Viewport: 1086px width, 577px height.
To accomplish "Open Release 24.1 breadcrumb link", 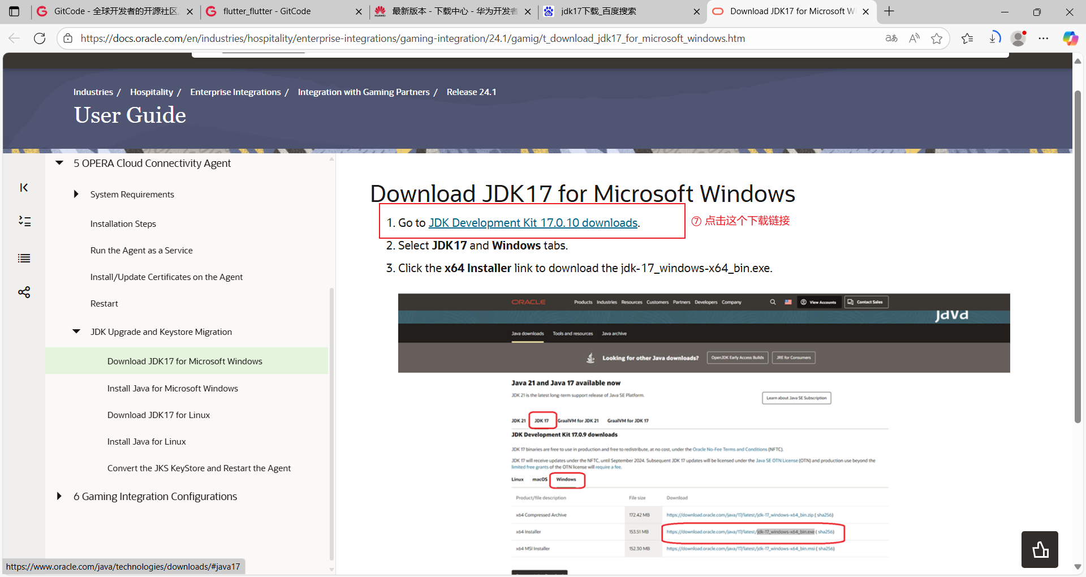I will pyautogui.click(x=471, y=92).
